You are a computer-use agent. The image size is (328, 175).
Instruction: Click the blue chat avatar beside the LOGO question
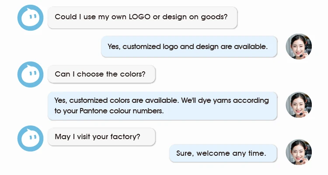30,18
